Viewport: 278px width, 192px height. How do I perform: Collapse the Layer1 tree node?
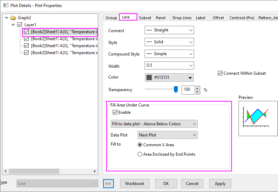[x=13, y=25]
